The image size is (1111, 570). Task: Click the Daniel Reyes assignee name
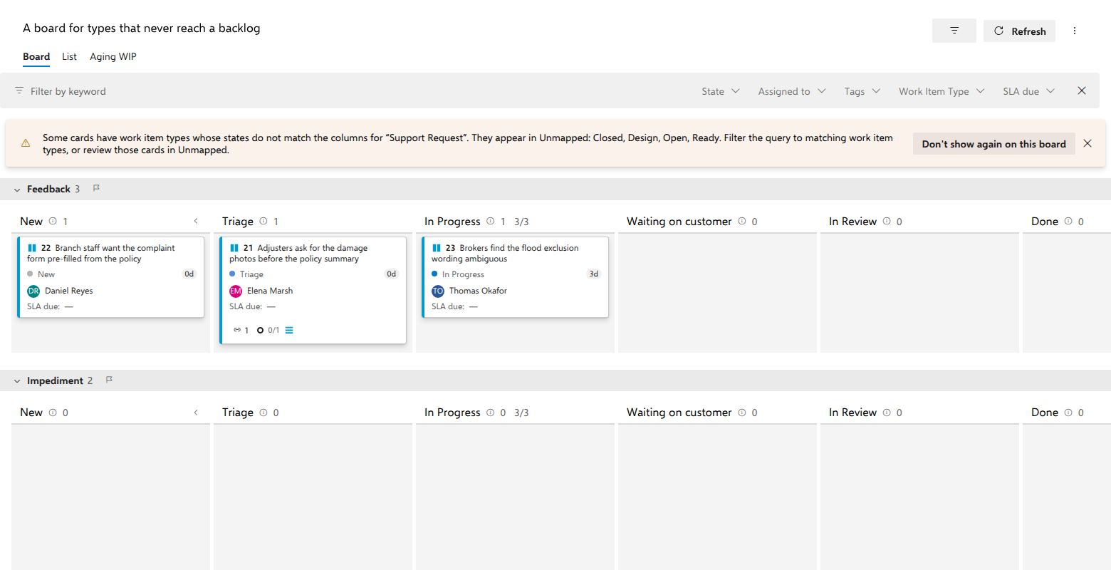pyautogui.click(x=68, y=291)
